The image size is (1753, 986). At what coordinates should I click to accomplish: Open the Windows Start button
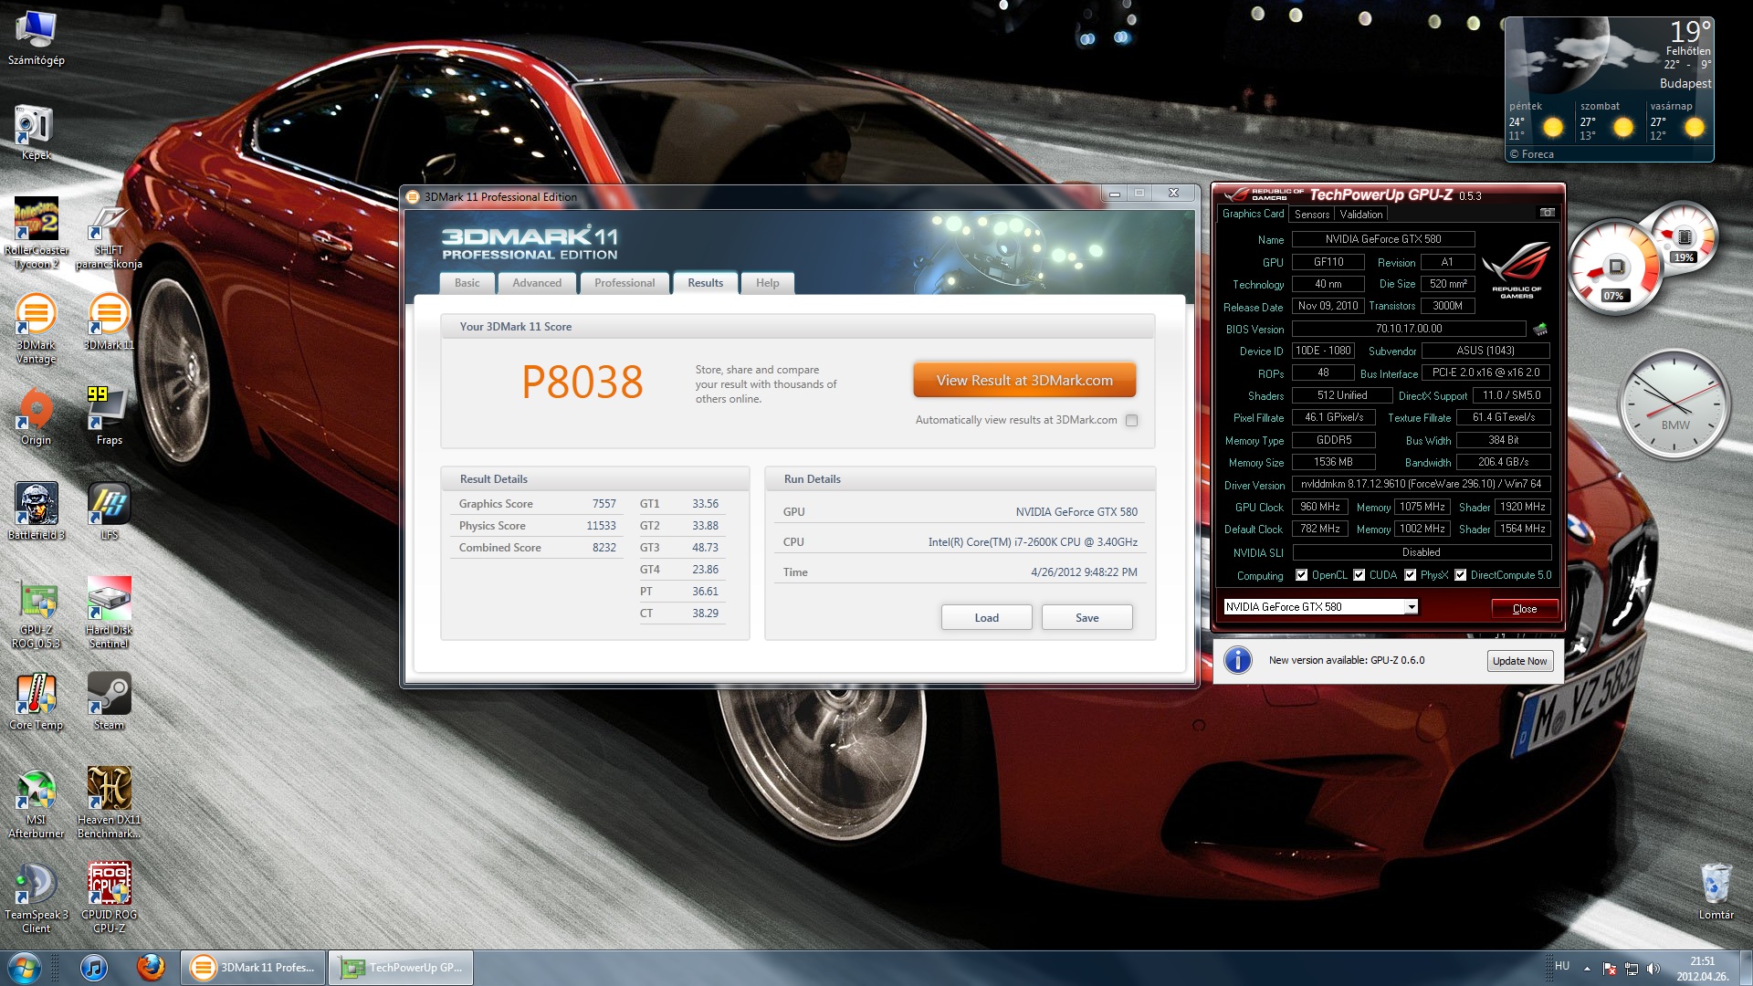(25, 968)
